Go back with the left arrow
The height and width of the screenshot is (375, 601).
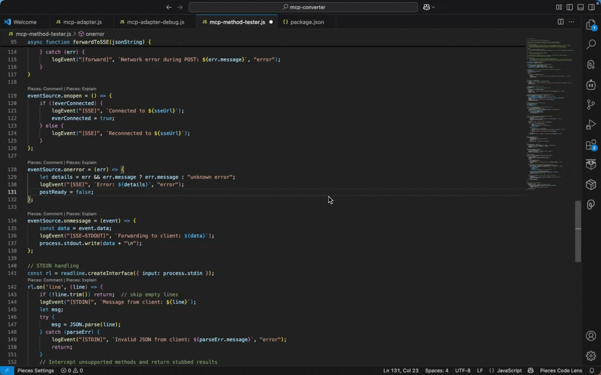click(x=168, y=7)
